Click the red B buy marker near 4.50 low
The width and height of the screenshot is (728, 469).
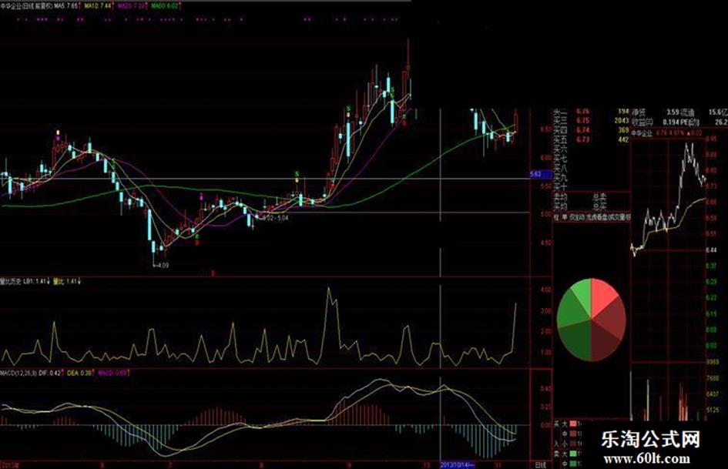pos(197,243)
